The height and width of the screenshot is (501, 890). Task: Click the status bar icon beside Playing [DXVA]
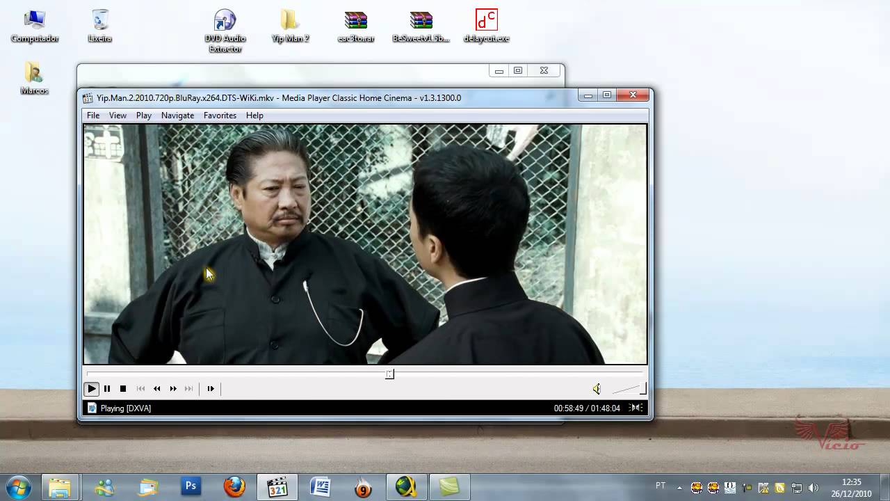92,408
